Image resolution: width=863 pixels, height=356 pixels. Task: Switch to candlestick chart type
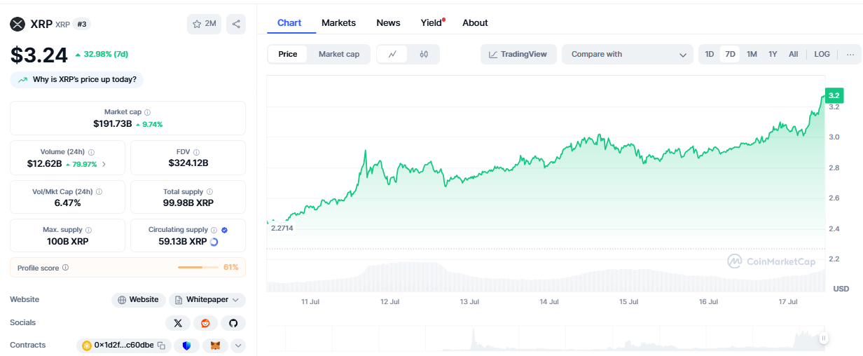click(424, 54)
